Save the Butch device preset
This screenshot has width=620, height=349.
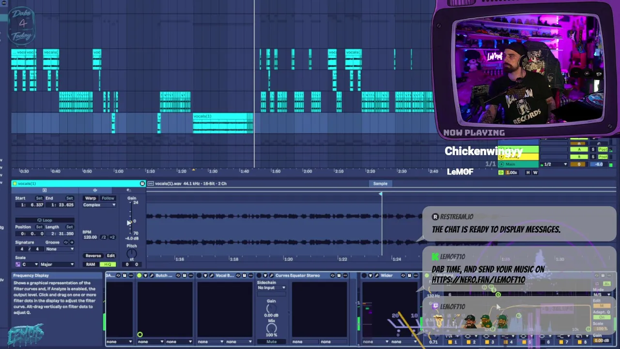click(185, 275)
